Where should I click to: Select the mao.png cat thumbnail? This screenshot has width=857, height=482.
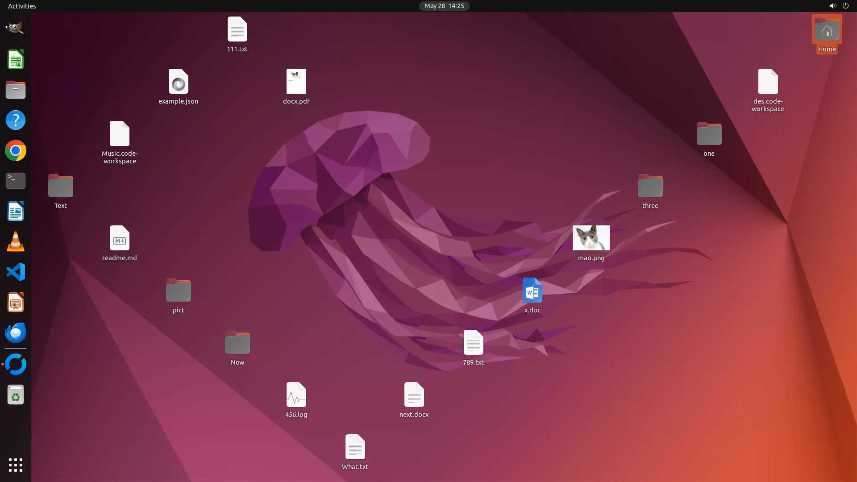[x=591, y=238]
